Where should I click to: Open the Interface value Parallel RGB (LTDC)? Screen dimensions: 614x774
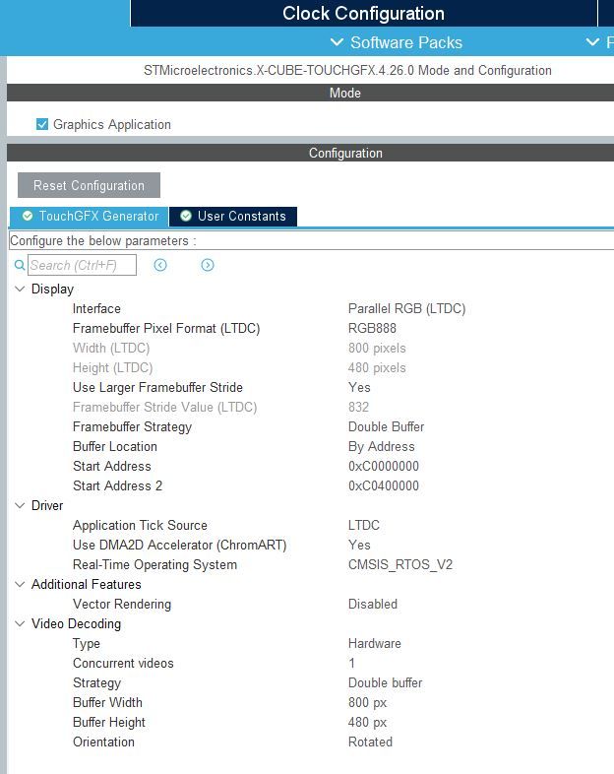point(406,308)
